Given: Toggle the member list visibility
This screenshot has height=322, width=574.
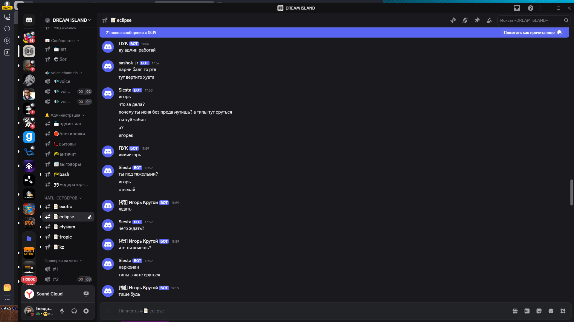Looking at the screenshot, I should [489, 20].
